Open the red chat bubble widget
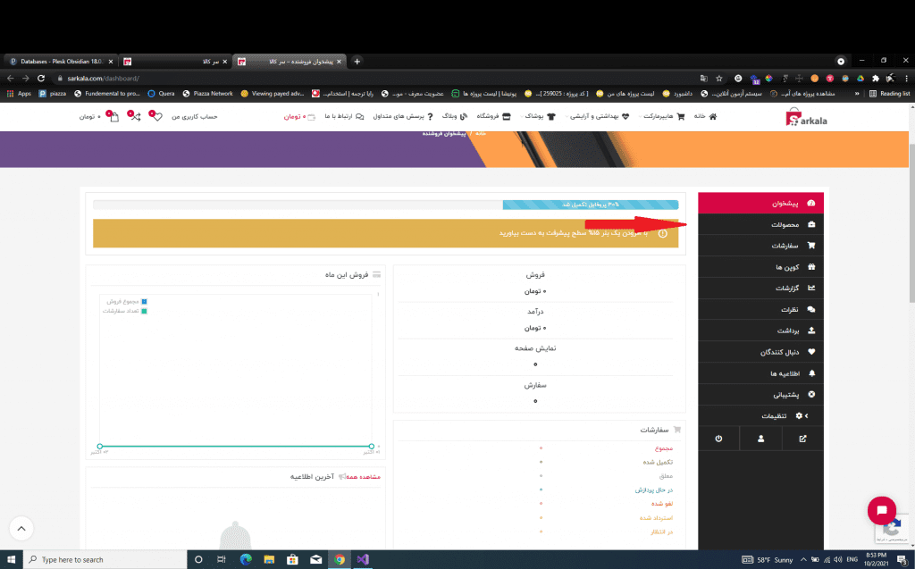Screen dimensions: 915x569 881,510
